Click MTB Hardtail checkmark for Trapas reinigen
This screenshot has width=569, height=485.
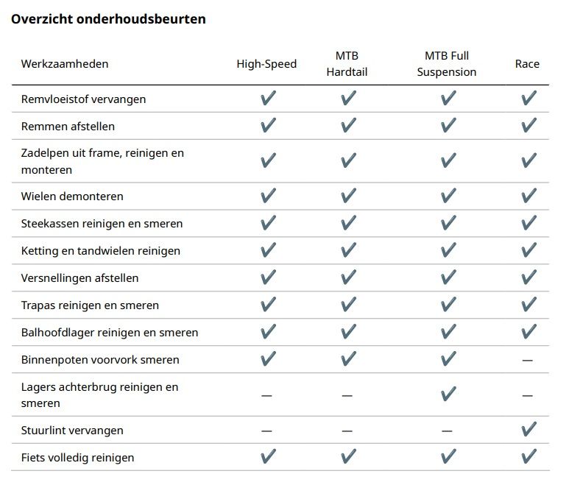pyautogui.click(x=348, y=305)
